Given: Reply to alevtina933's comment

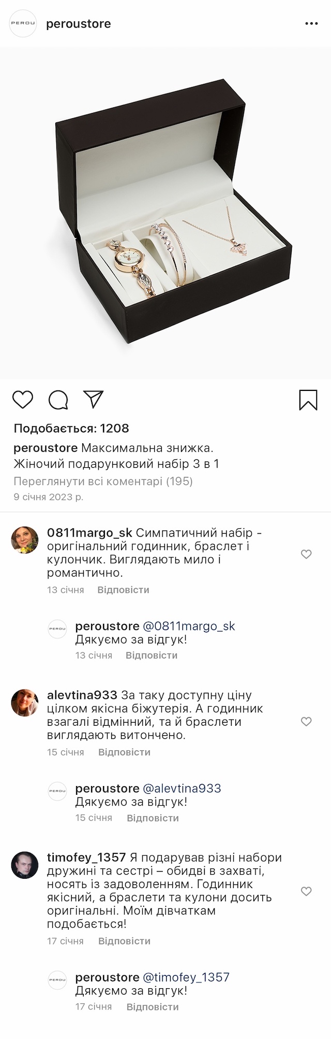Looking at the screenshot, I should tap(124, 752).
